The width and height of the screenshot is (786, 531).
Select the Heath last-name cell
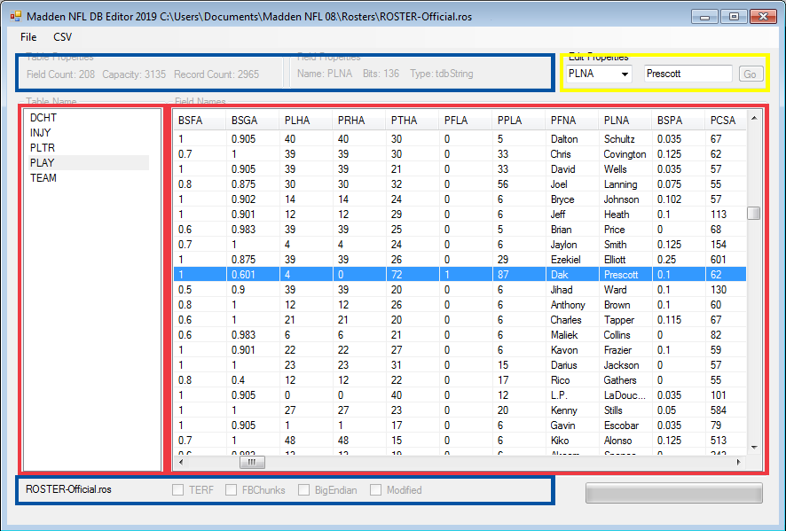tap(625, 215)
